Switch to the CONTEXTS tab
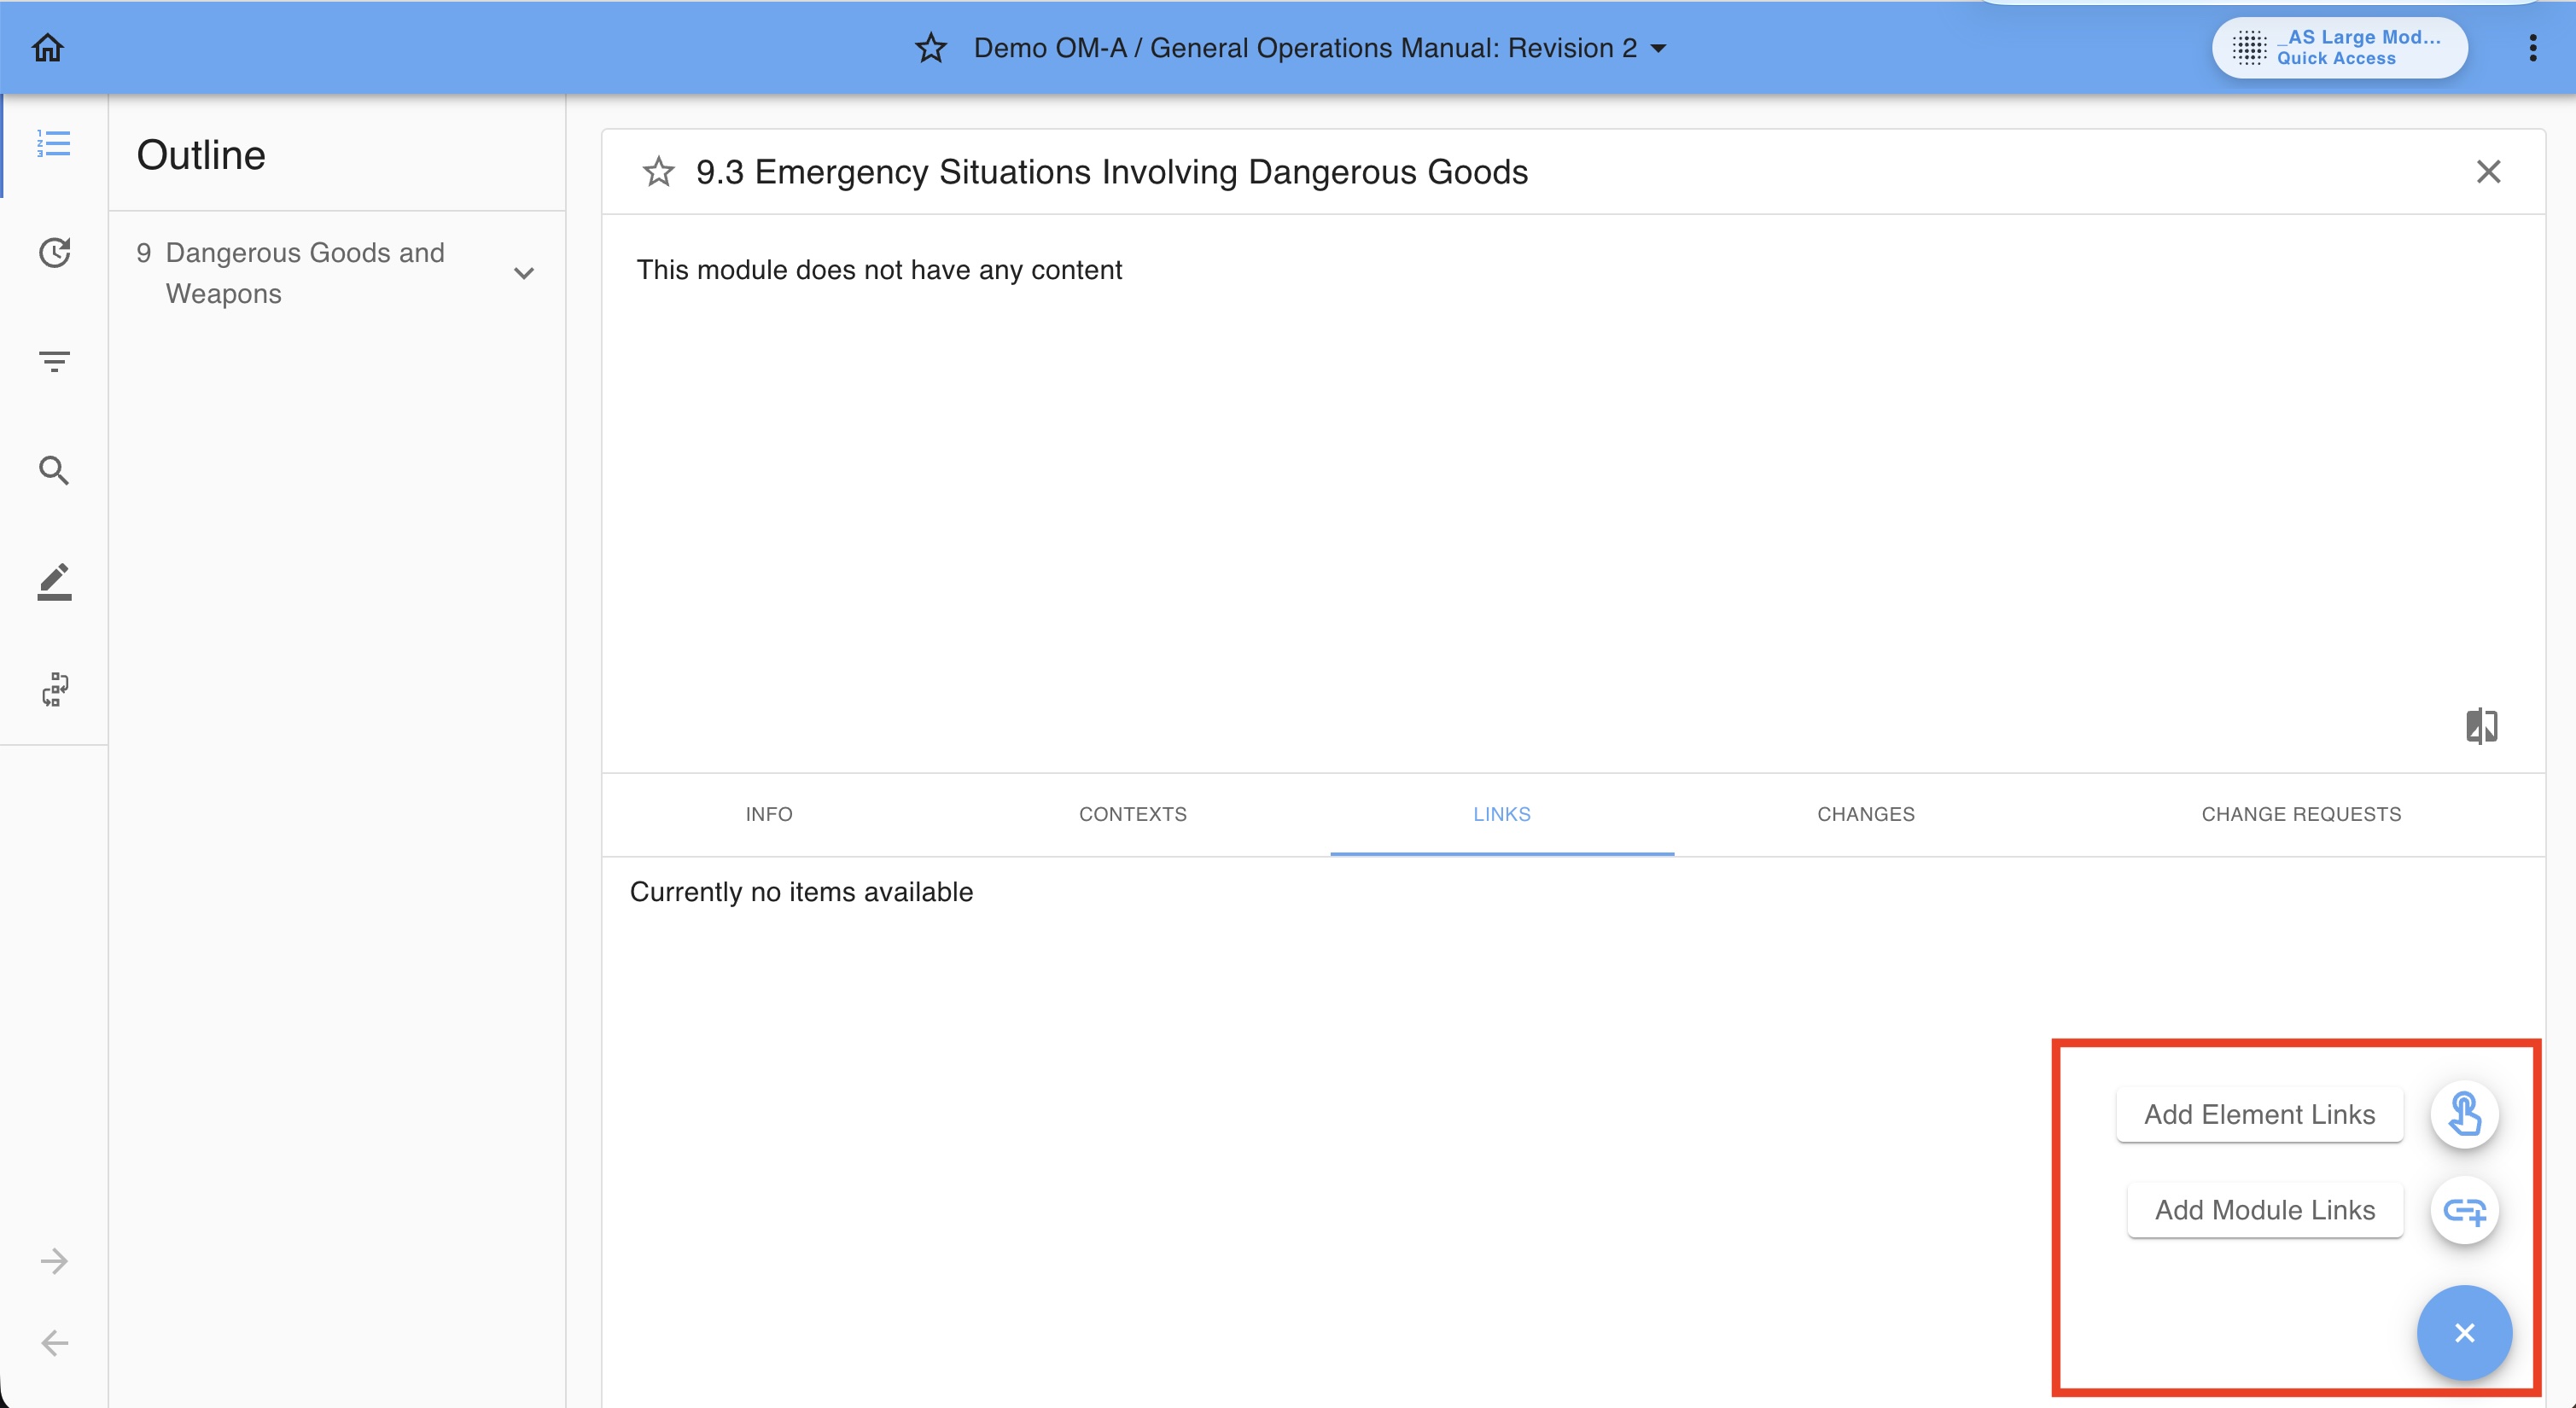Image resolution: width=2576 pixels, height=1408 pixels. point(1132,814)
